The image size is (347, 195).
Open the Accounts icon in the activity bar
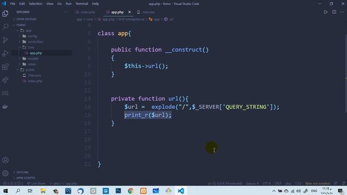(x=5, y=160)
